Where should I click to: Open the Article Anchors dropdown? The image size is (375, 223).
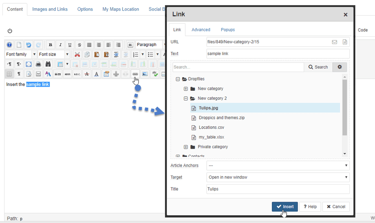pyautogui.click(x=278, y=165)
